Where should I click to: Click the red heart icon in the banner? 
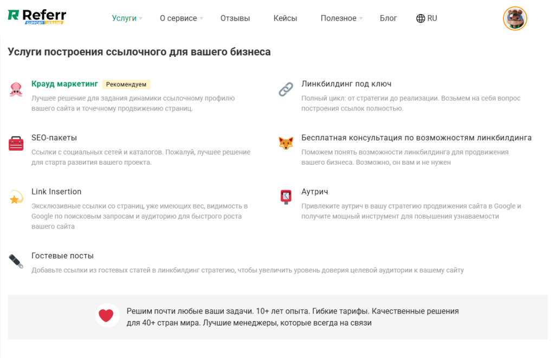pos(107,315)
